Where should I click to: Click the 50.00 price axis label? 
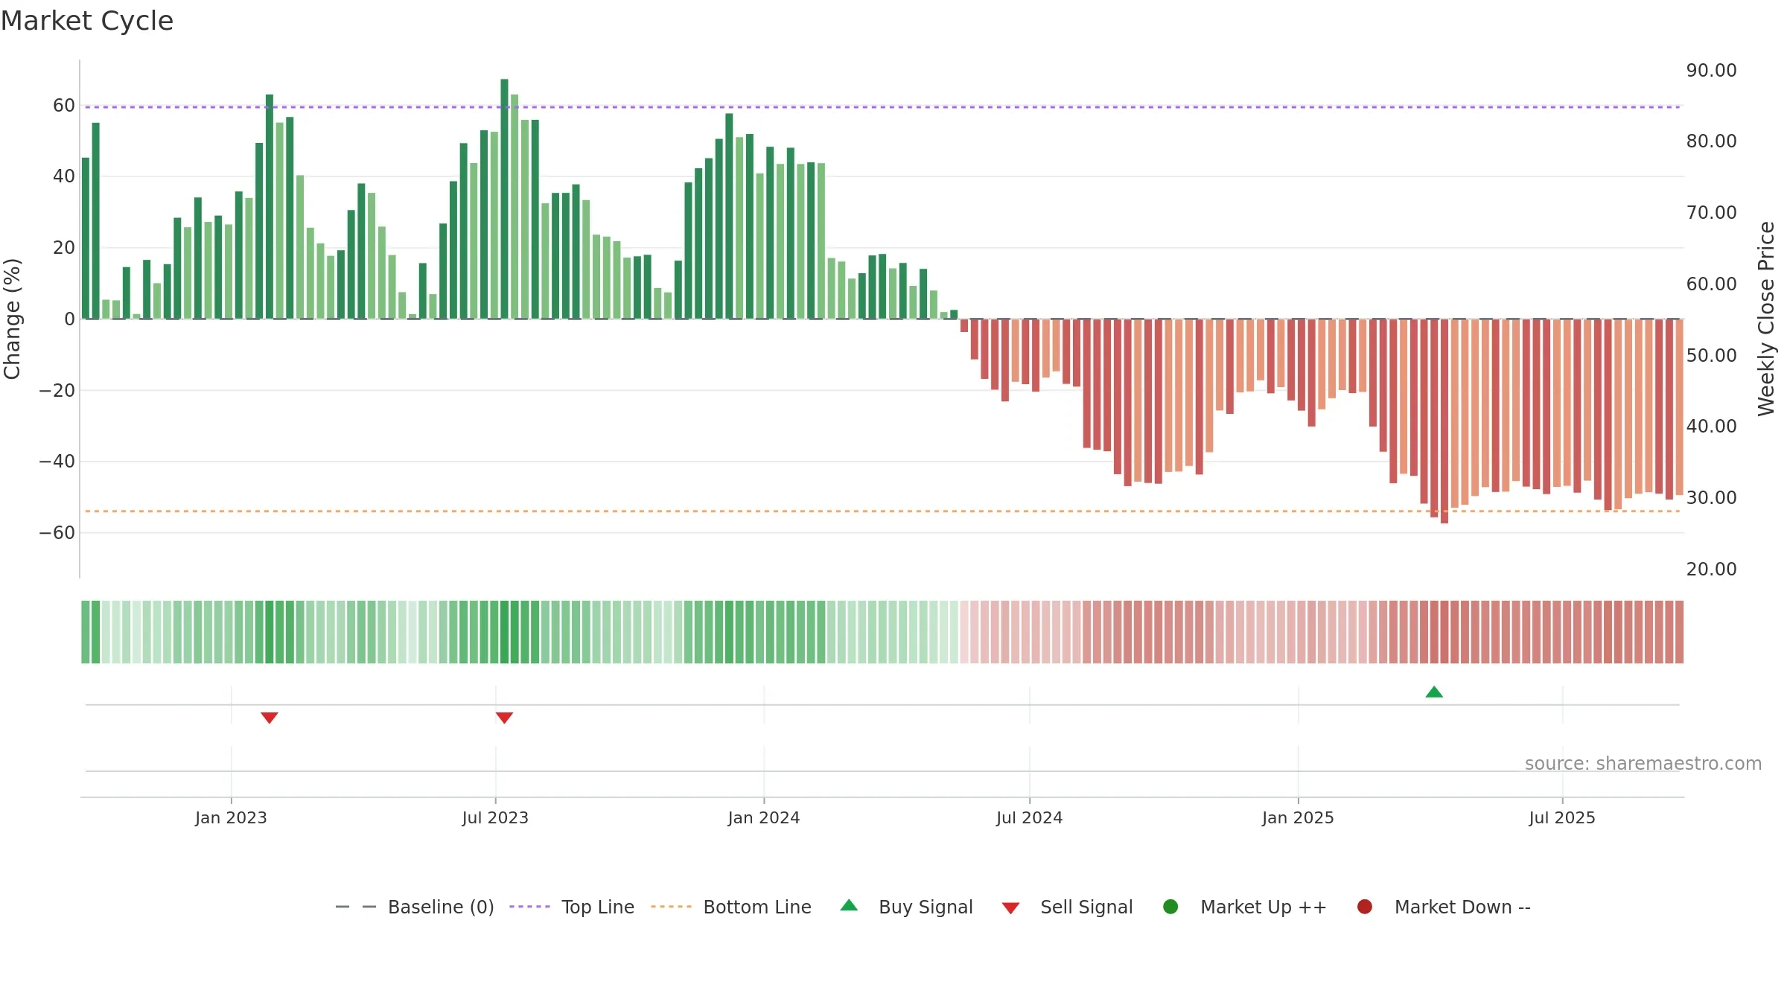tap(1711, 356)
